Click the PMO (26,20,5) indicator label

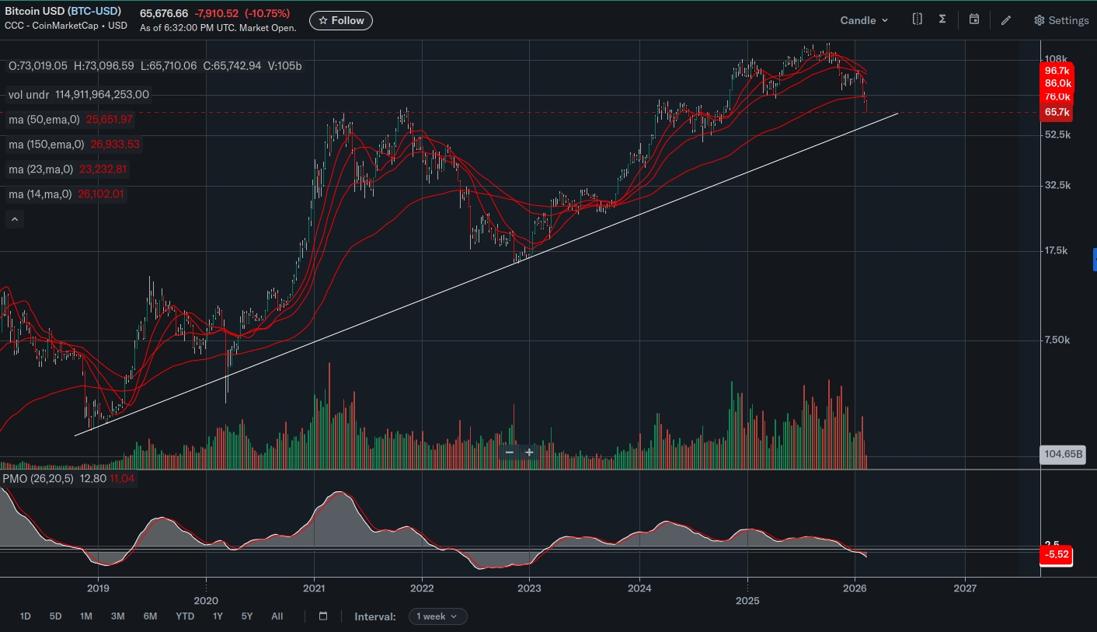[38, 479]
